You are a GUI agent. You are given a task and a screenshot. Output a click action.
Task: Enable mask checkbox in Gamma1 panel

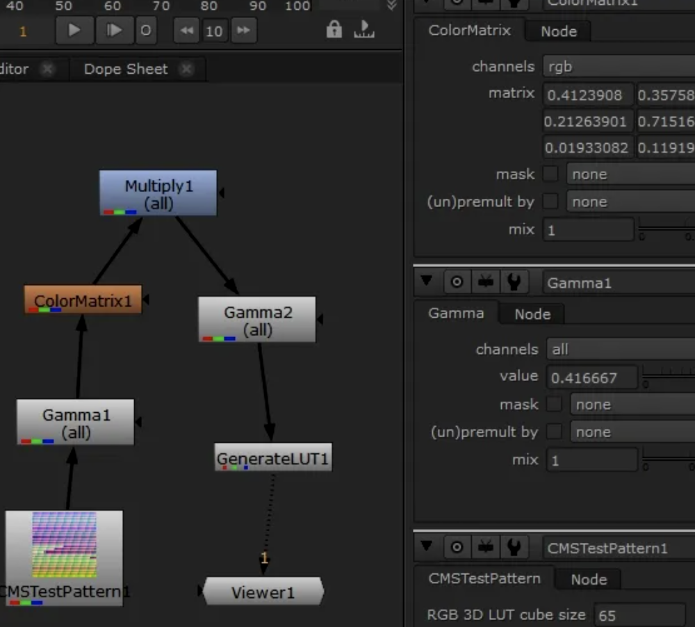[554, 404]
